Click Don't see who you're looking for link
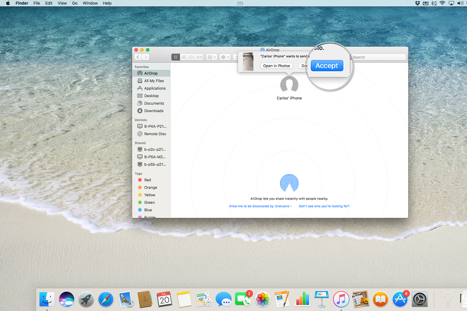The image size is (467, 311). (x=324, y=206)
